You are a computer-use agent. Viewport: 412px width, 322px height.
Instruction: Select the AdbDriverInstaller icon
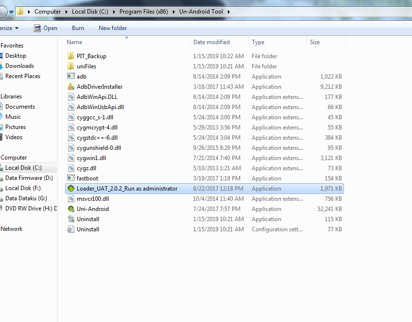click(x=70, y=86)
